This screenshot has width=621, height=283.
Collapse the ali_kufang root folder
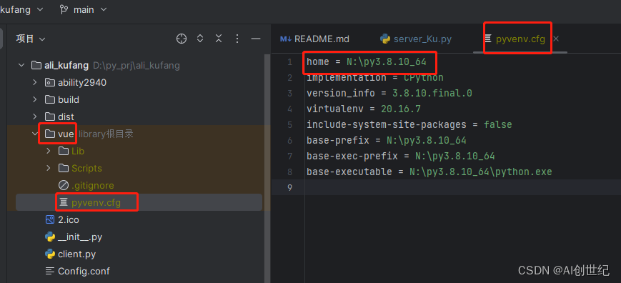coord(21,65)
